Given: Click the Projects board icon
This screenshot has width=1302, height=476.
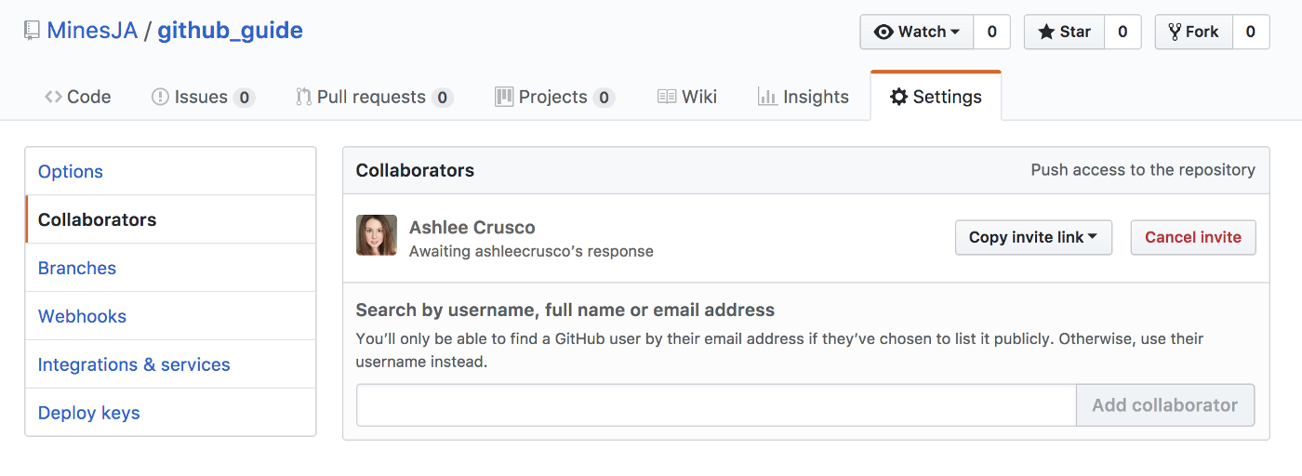Looking at the screenshot, I should 504,97.
